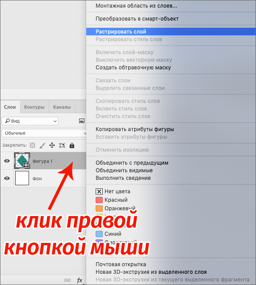Select the Фон layer name
Screen dimensions: 256x285
[x=37, y=179]
